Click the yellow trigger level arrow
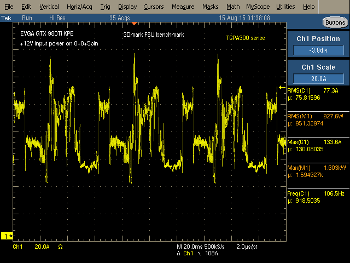Screen dimensions: 350x263 pyautogui.click(x=282, y=88)
